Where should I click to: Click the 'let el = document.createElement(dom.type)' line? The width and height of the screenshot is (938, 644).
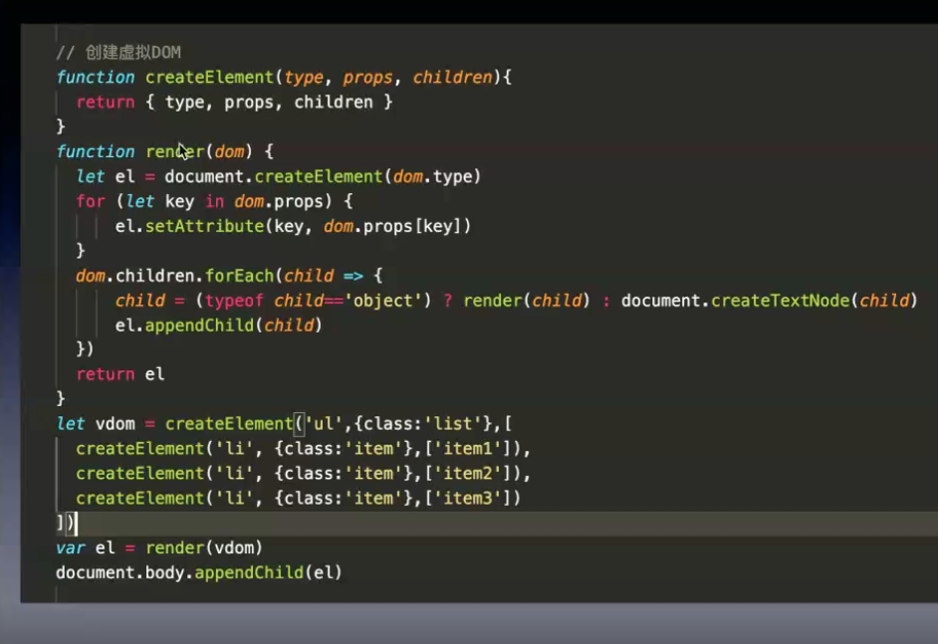coord(278,176)
